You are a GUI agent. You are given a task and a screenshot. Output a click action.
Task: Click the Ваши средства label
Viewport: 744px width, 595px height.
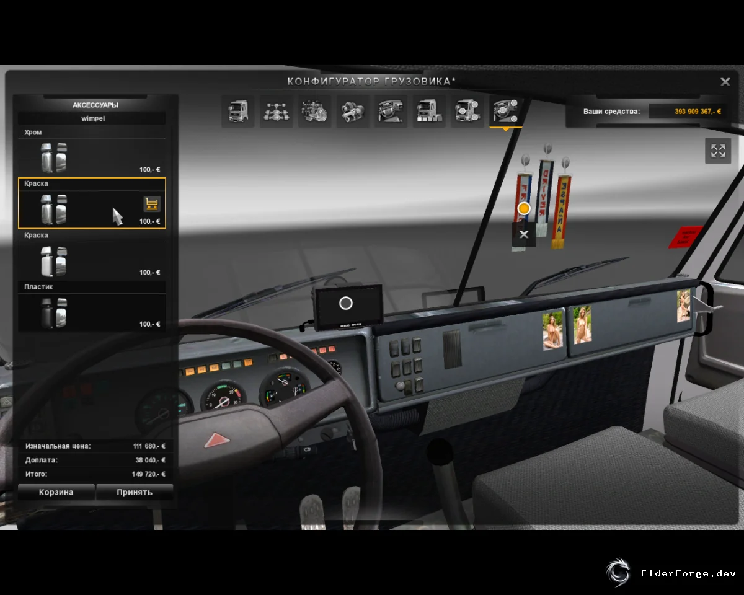pyautogui.click(x=611, y=112)
